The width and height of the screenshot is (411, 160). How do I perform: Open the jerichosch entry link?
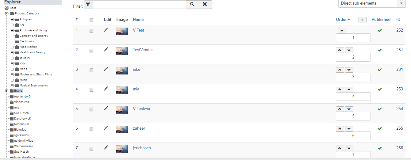(142, 148)
